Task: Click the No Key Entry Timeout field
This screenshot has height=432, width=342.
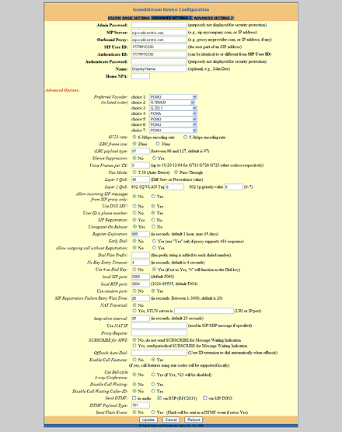Action: 141,263
